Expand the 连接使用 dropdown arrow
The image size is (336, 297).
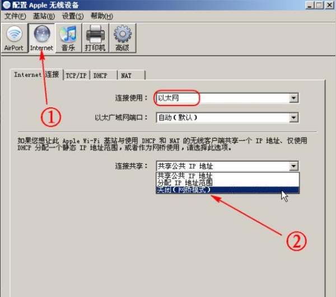click(293, 98)
